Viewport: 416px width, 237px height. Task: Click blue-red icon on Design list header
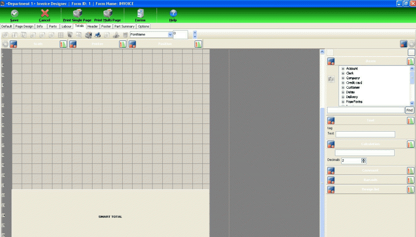[331, 190]
